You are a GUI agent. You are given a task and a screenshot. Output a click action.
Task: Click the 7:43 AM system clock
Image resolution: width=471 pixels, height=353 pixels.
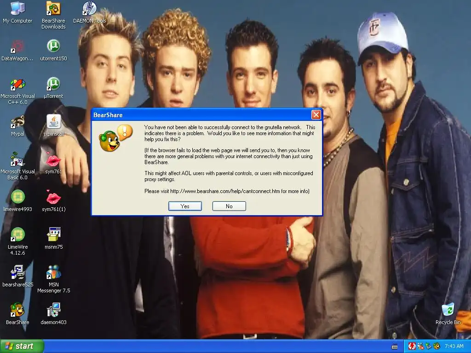pos(454,346)
